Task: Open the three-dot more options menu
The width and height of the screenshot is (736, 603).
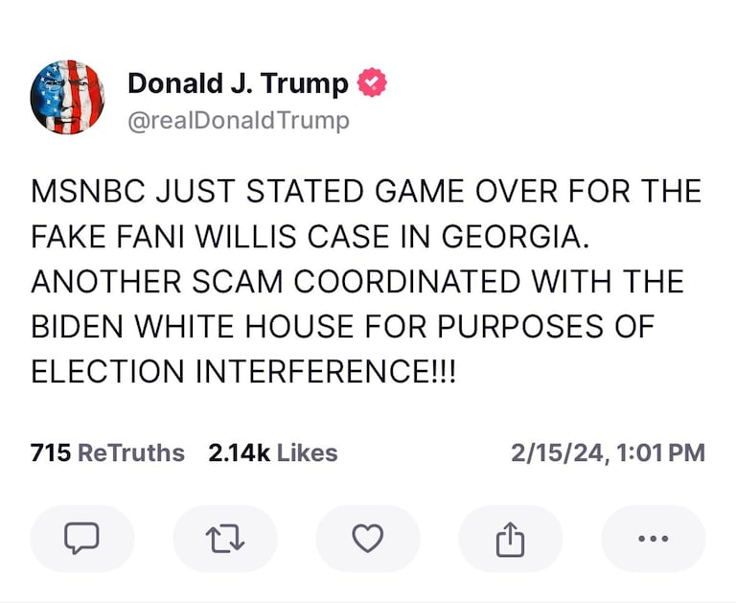Action: [x=653, y=539]
